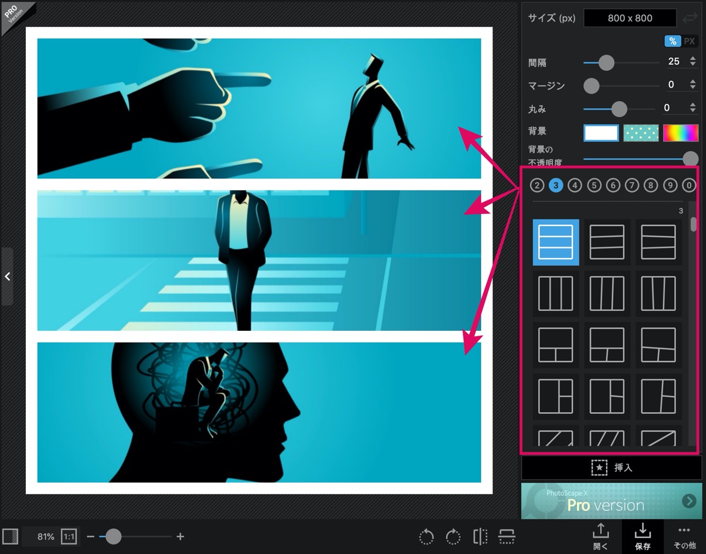Click the layout list scrollbar
Viewport: 706px width, 554px height.
point(693,224)
